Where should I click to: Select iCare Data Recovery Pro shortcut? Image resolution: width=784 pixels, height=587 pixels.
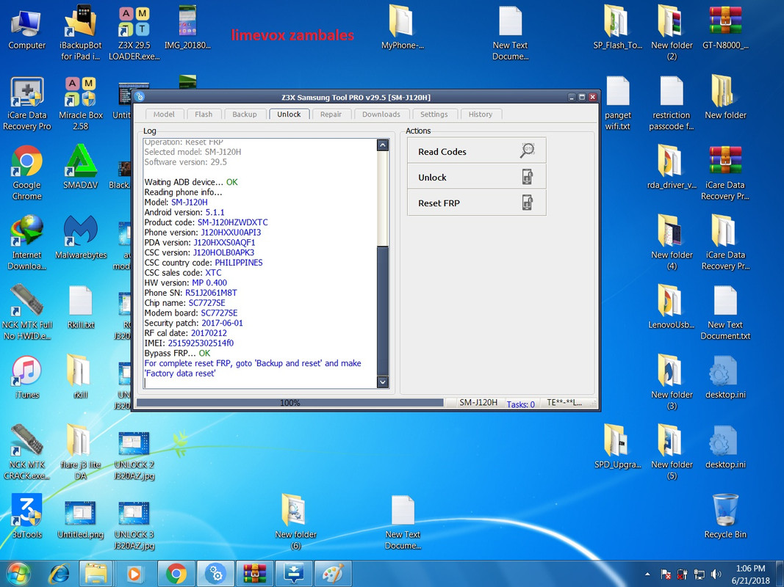tap(27, 103)
